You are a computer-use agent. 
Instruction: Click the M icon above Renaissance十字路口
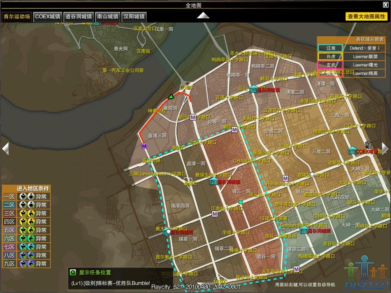tap(285, 179)
